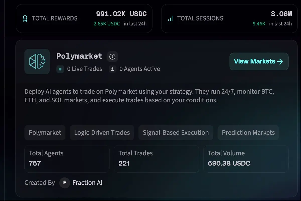Click the Polymarket title heading
The image size is (301, 201).
(79, 56)
